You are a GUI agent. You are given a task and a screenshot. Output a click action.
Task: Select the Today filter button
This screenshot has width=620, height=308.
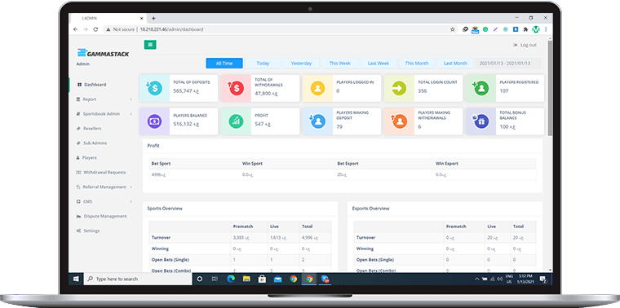point(263,64)
